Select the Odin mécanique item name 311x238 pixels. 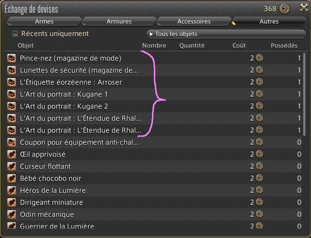pyautogui.click(x=47, y=214)
